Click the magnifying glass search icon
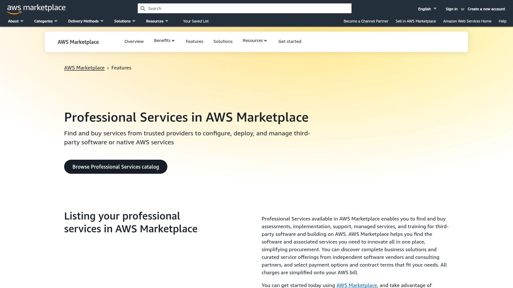Image resolution: width=513 pixels, height=288 pixels. [143, 8]
